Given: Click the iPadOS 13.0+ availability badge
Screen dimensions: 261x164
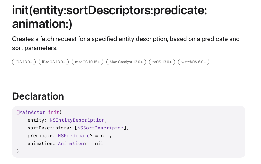Looking at the screenshot, I should tap(54, 62).
